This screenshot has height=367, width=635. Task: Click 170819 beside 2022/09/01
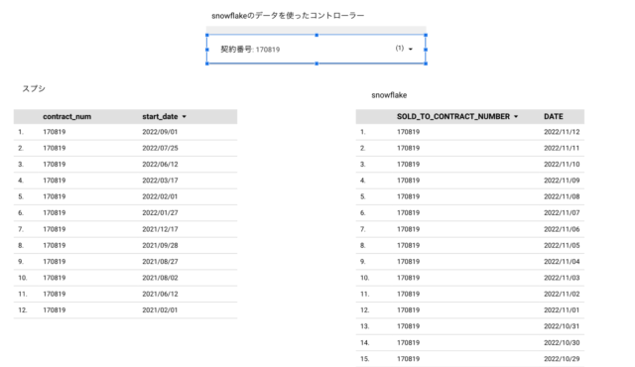pyautogui.click(x=55, y=132)
